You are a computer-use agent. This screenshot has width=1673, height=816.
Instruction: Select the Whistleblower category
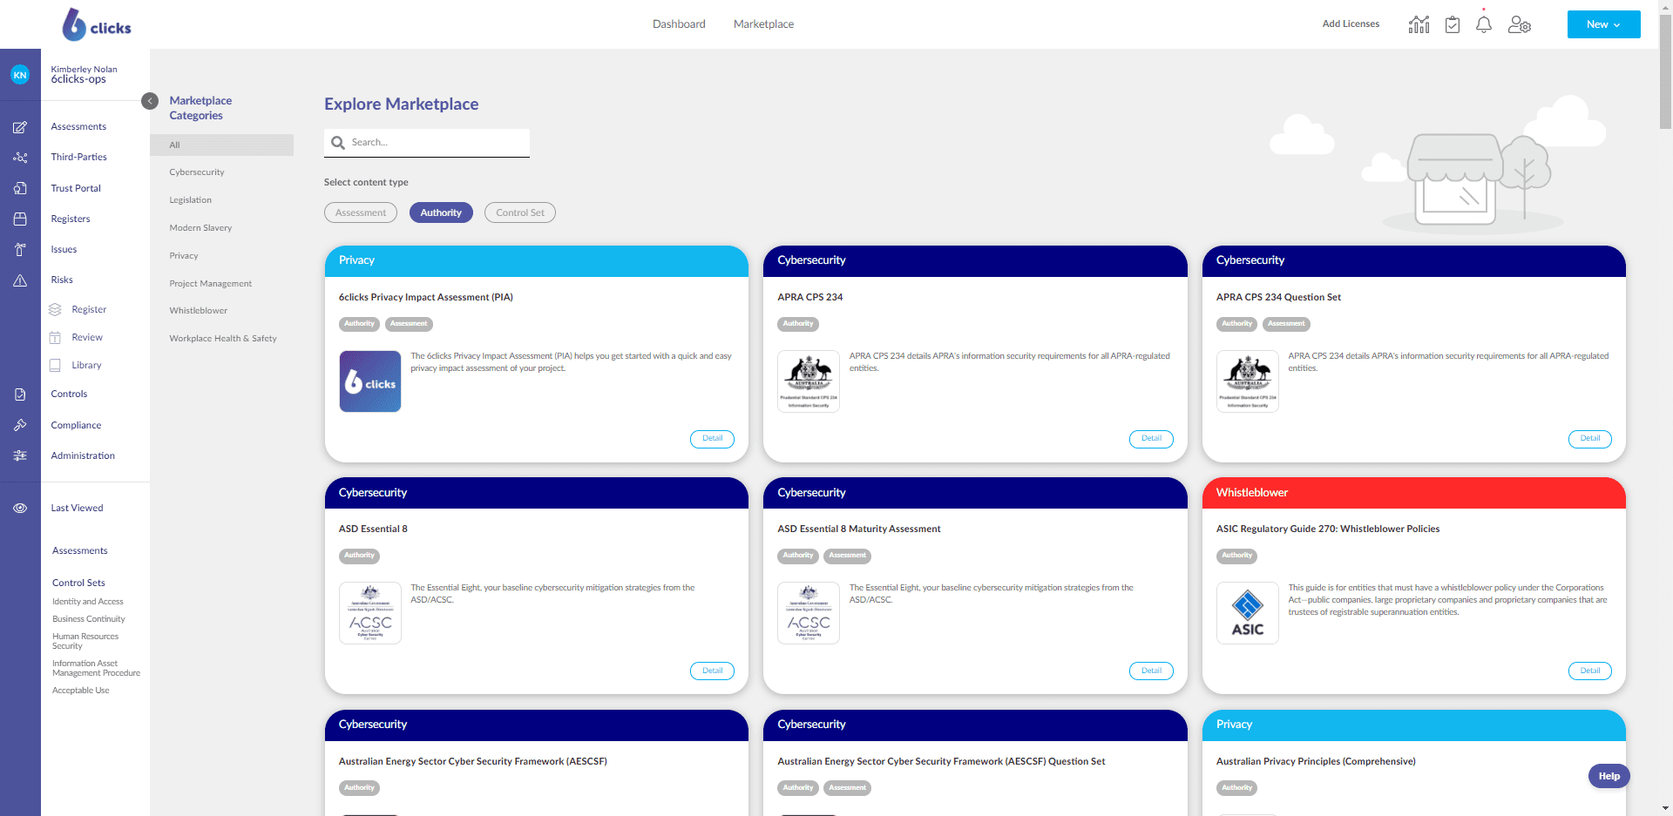pyautogui.click(x=199, y=311)
